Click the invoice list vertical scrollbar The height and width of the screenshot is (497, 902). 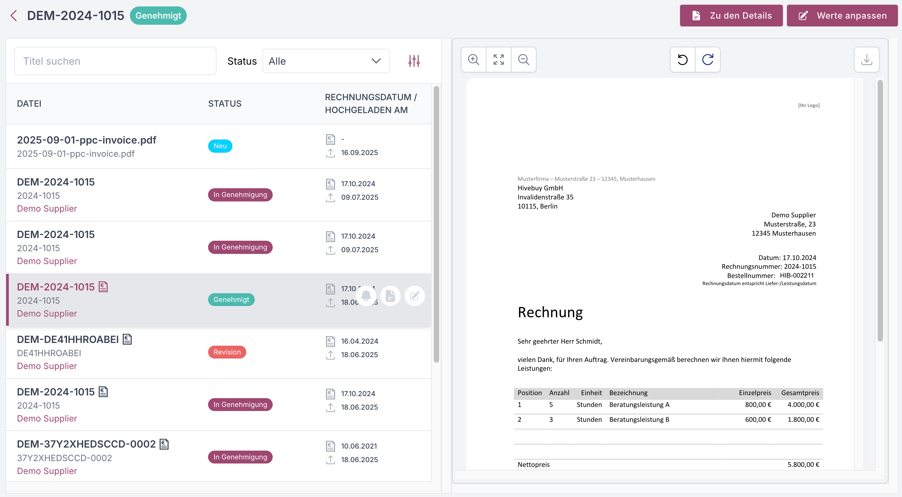436,224
